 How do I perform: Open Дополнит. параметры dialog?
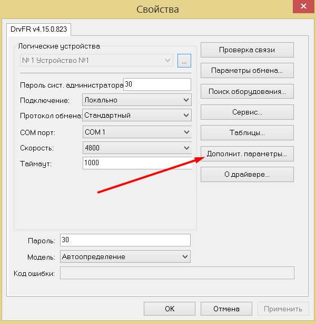pos(247,154)
